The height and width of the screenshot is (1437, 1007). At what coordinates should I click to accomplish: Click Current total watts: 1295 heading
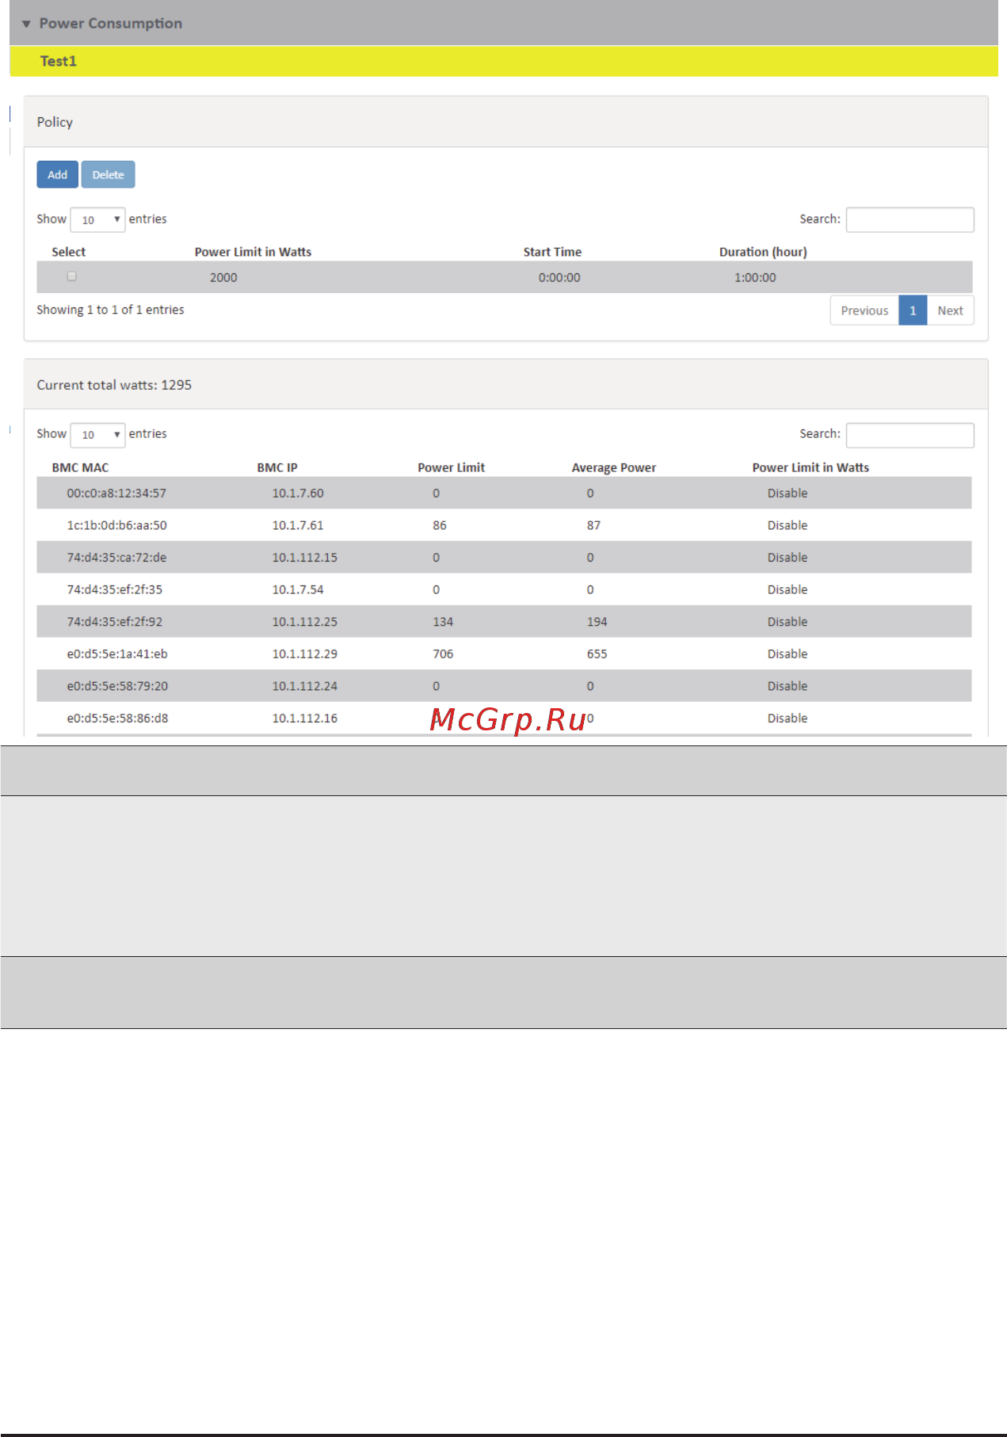(x=114, y=385)
